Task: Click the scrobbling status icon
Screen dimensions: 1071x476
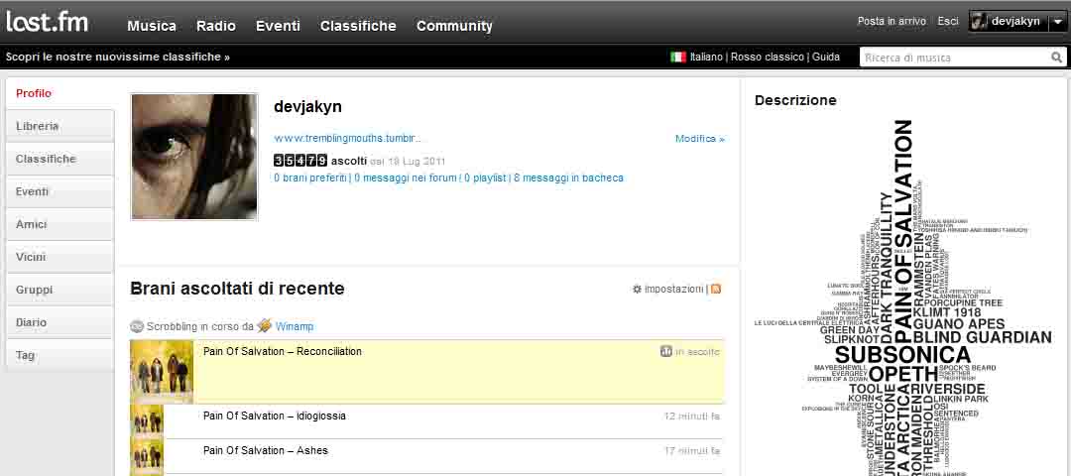Action: click(x=137, y=327)
